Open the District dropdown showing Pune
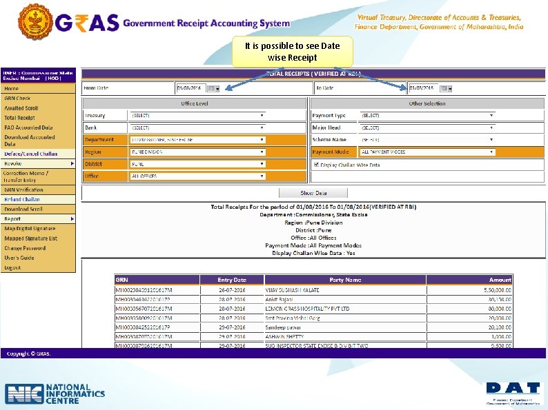Image resolution: width=548 pixels, height=410 pixels. [x=197, y=164]
